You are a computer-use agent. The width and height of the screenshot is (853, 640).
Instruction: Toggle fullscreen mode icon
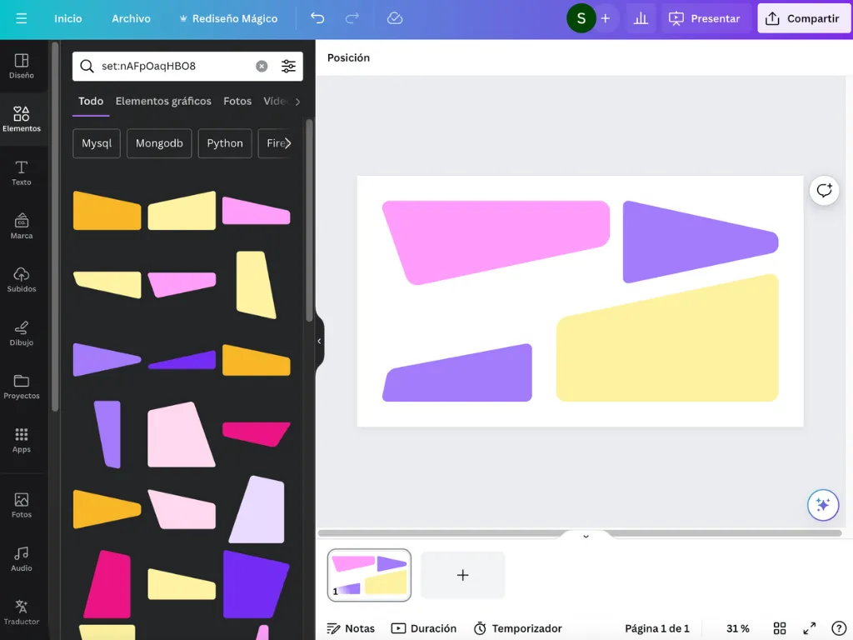pyautogui.click(x=810, y=628)
